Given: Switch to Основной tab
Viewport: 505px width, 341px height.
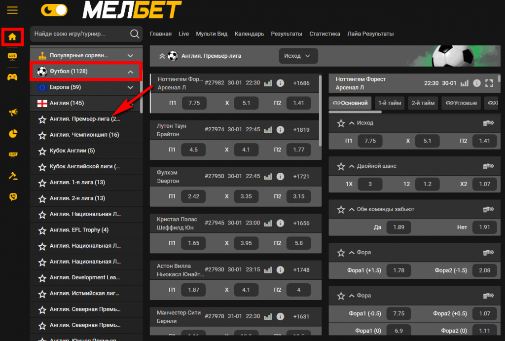Looking at the screenshot, I should 350,103.
